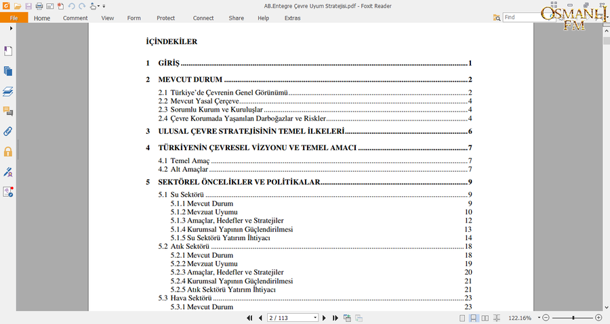
Task: Click the zoom out minus button
Action: pyautogui.click(x=546, y=318)
